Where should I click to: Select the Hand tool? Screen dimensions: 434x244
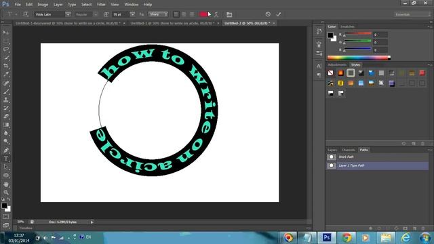(6, 184)
